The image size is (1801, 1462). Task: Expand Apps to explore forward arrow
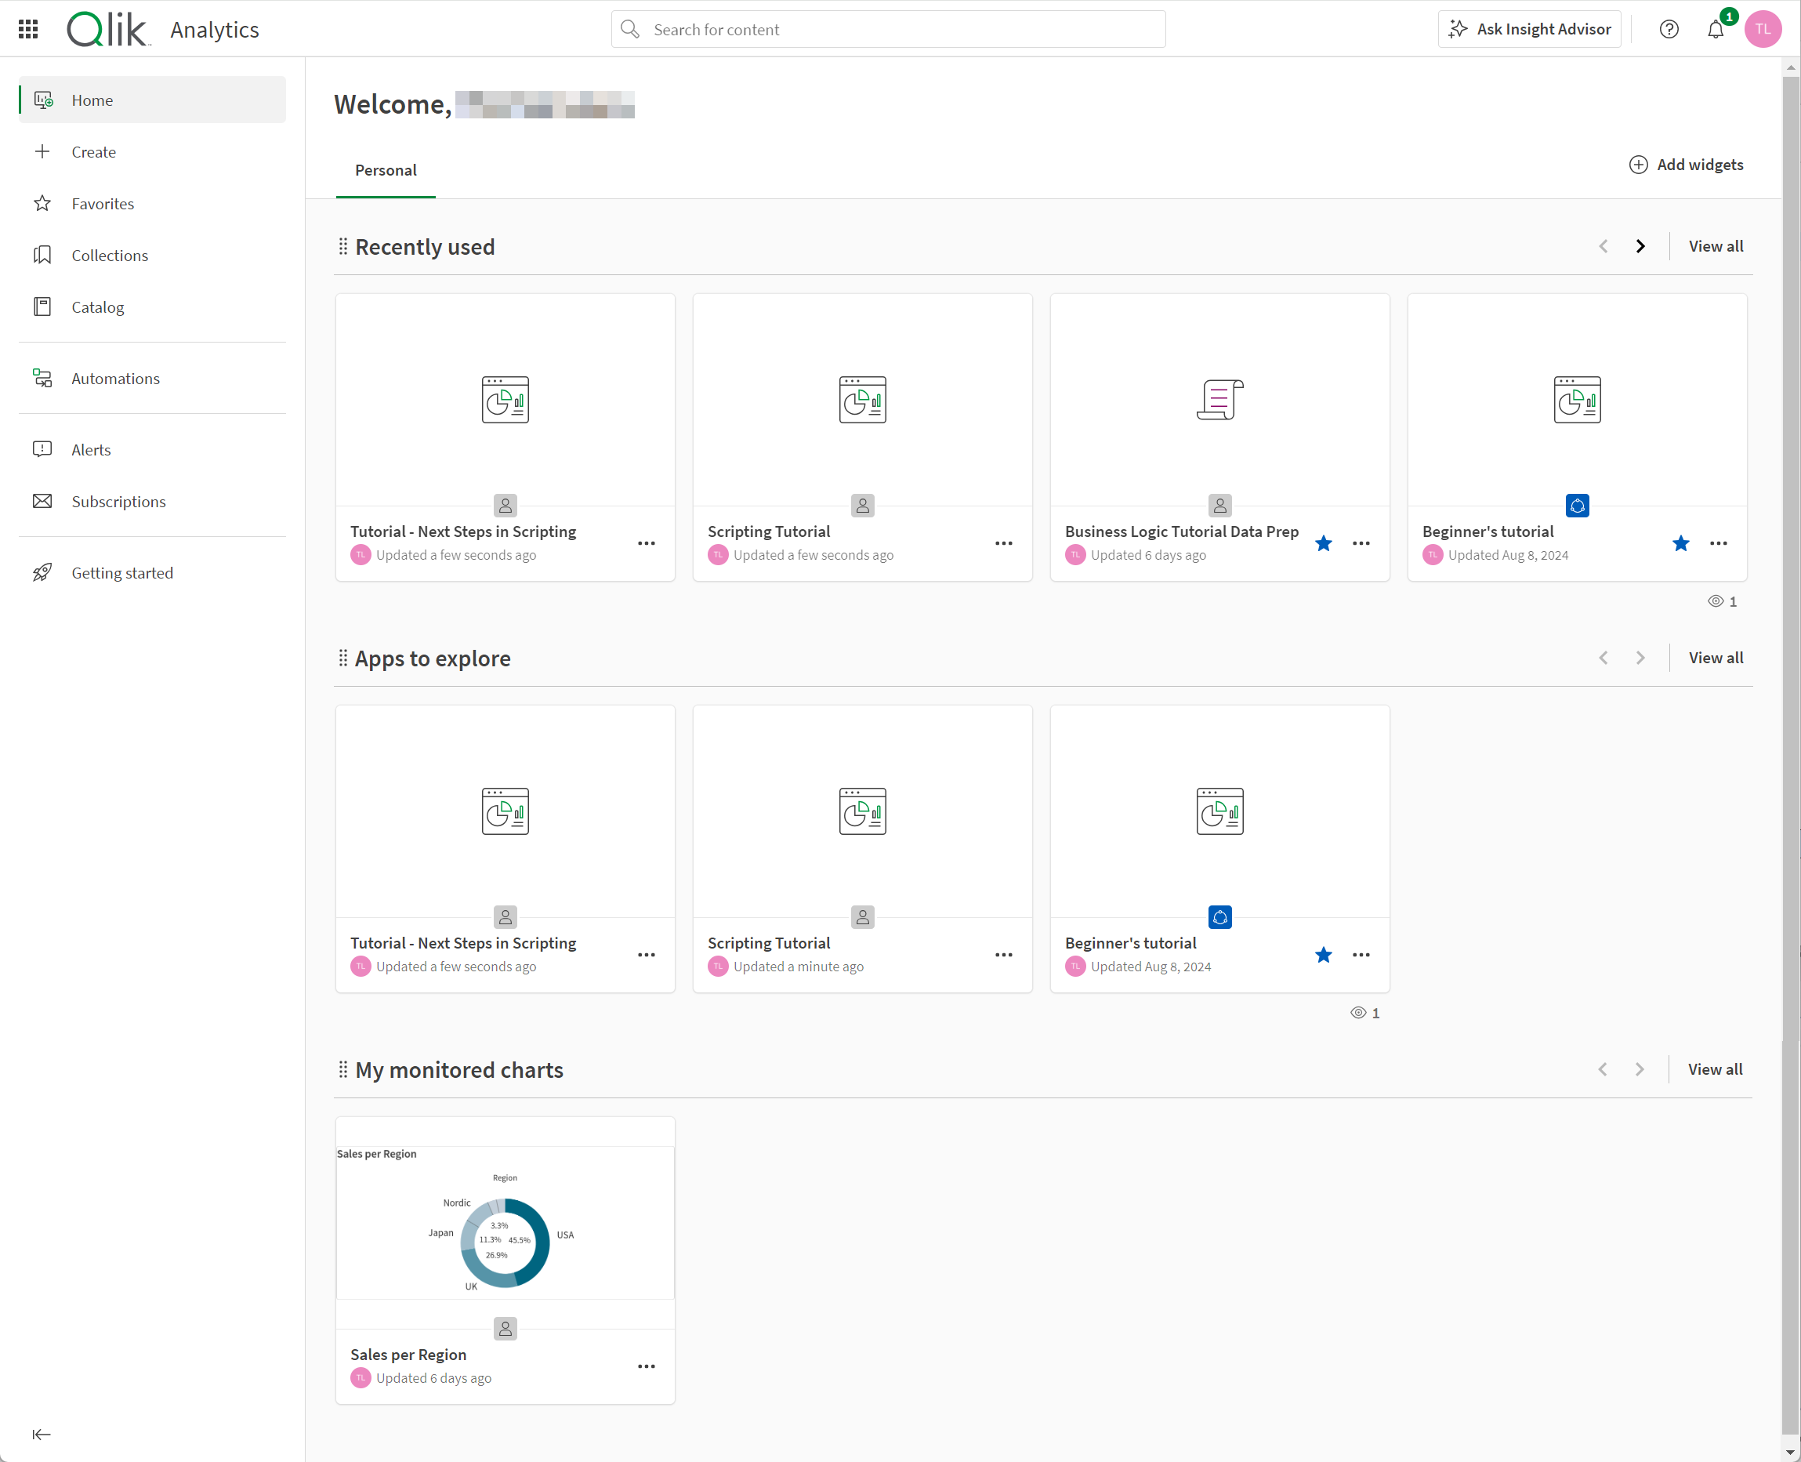point(1641,656)
